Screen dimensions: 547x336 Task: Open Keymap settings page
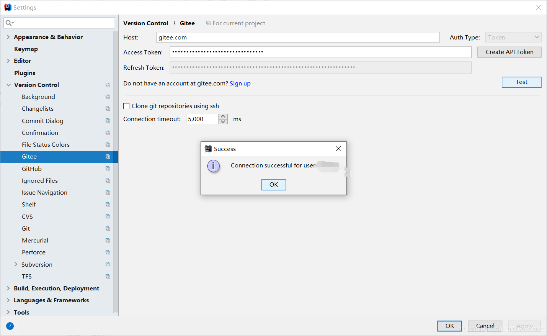(26, 49)
